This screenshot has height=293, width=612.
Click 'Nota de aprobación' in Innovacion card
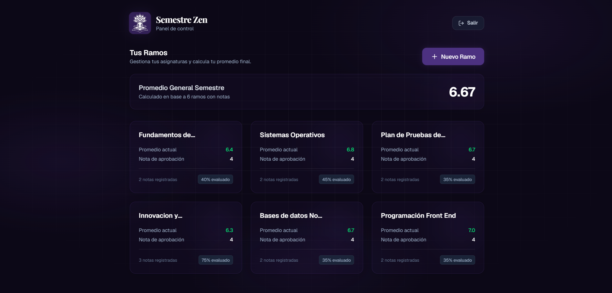pyautogui.click(x=161, y=240)
